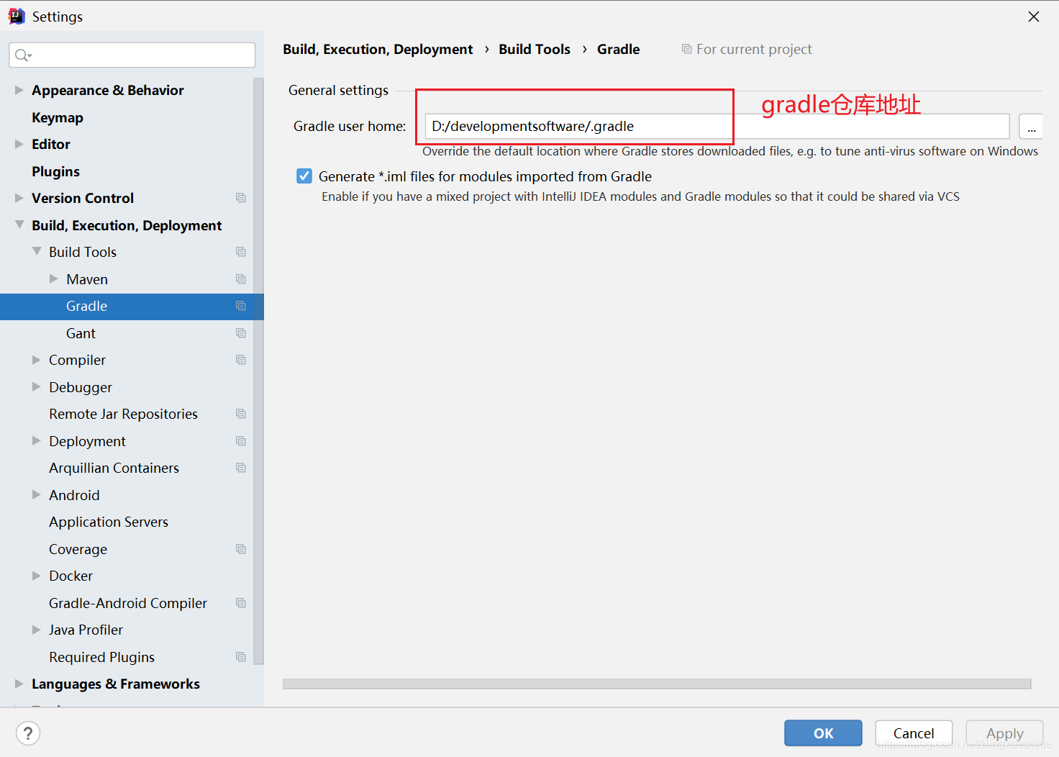The image size is (1059, 757).
Task: Click project-level icon beside Gradle-Android Compiler
Action: tap(241, 603)
